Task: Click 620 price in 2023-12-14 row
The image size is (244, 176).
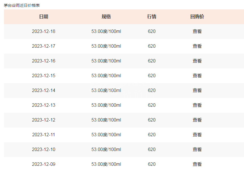Action: pyautogui.click(x=152, y=90)
